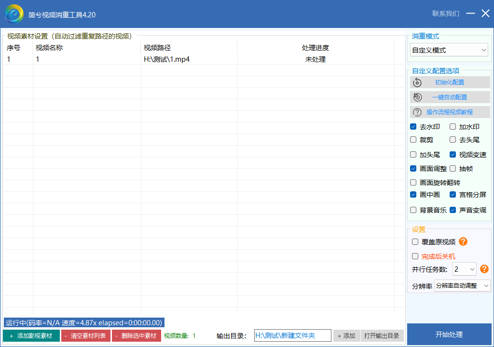The height and width of the screenshot is (347, 494).
Task: Open the 联系我们 link
Action: [445, 13]
